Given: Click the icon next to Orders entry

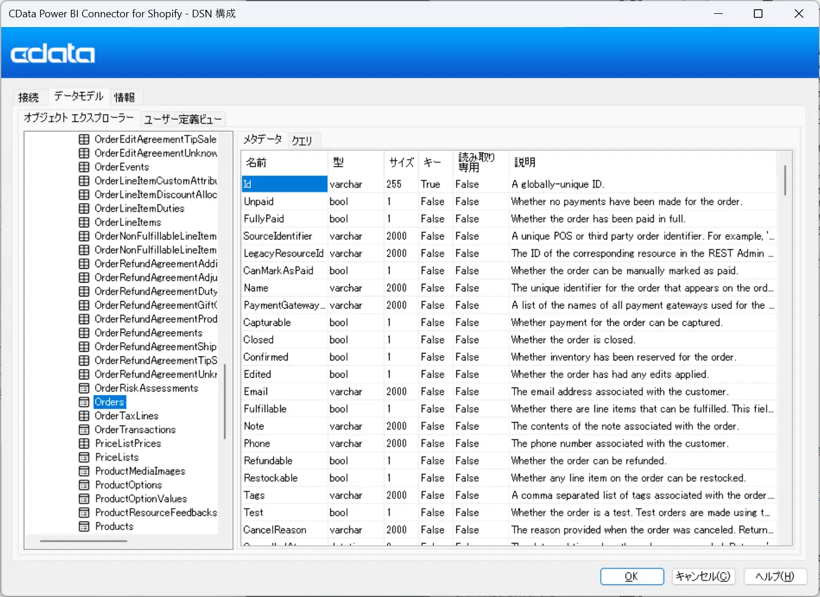Looking at the screenshot, I should [84, 402].
